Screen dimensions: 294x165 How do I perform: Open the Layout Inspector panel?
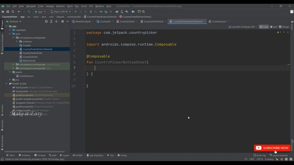tap(279, 155)
